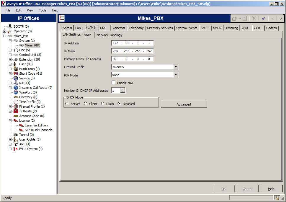The height and width of the screenshot is (202, 286).
Task: Open the Firewall Profile dropdown
Action: (176, 67)
